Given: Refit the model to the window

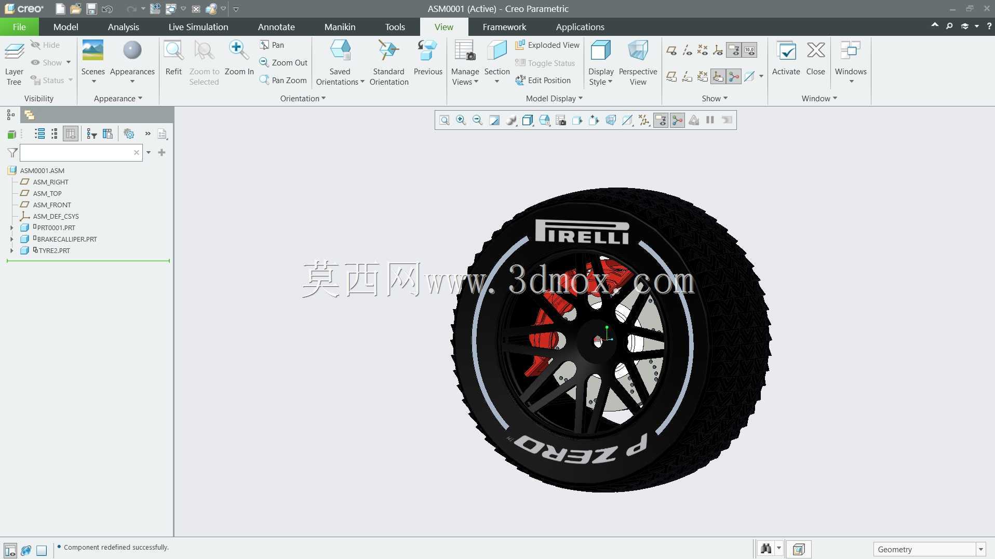Looking at the screenshot, I should (x=173, y=58).
